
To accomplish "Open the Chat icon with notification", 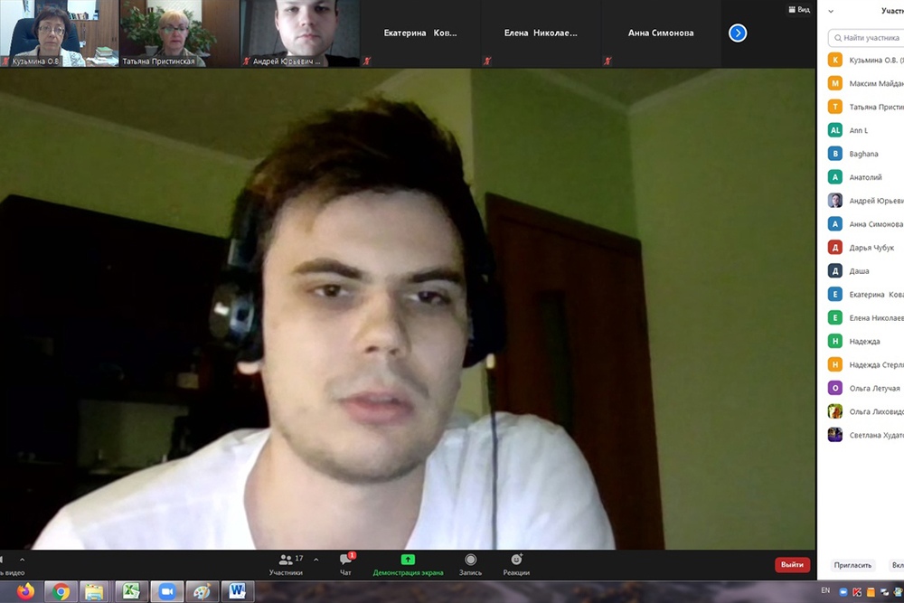I will pos(345,561).
